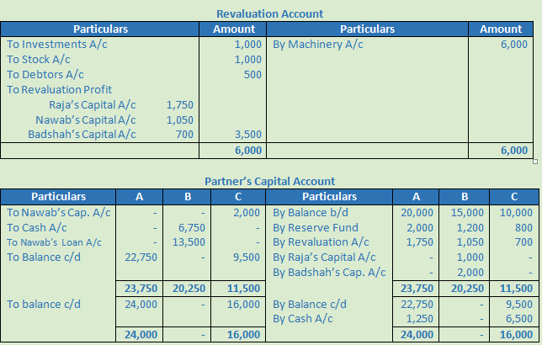This screenshot has width=542, height=345.
Task: Click the 1,000 in By Raja's Capital A/c row
Action: tap(470, 257)
